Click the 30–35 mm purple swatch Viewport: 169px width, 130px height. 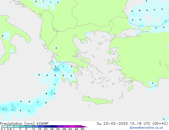tap(60, 127)
